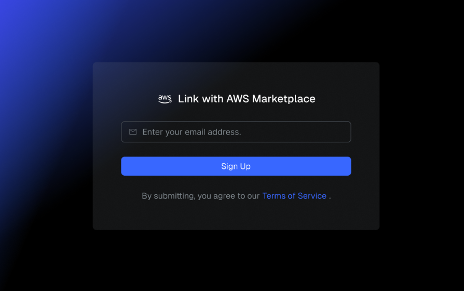Click the envelope icon in email field
Viewport: 464px width, 291px height.
(x=133, y=132)
